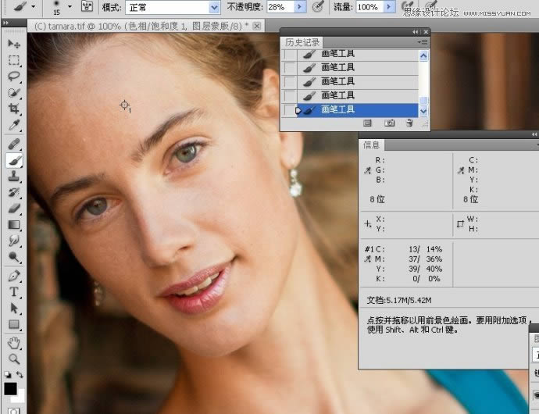Viewport: 539px width, 414px height.
Task: Delete current state with History trash icon
Action: coord(409,123)
